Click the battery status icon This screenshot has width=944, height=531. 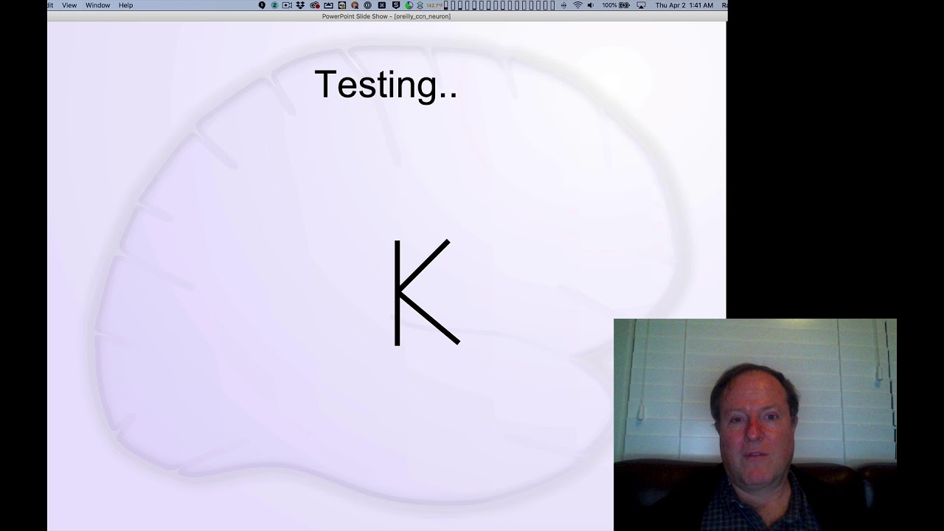[x=624, y=5]
